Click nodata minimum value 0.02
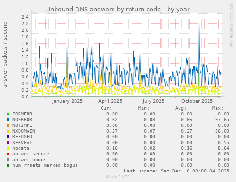The image size is (236, 182). coord(150,148)
